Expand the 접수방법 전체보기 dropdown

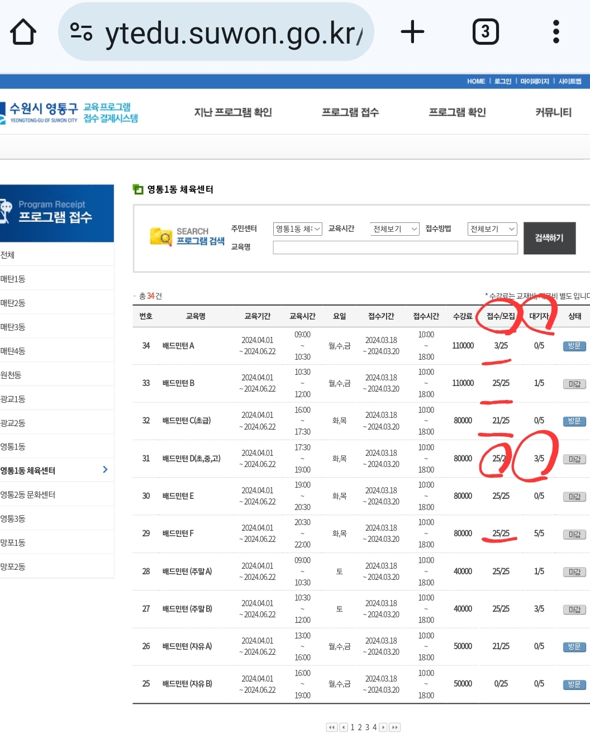point(492,229)
